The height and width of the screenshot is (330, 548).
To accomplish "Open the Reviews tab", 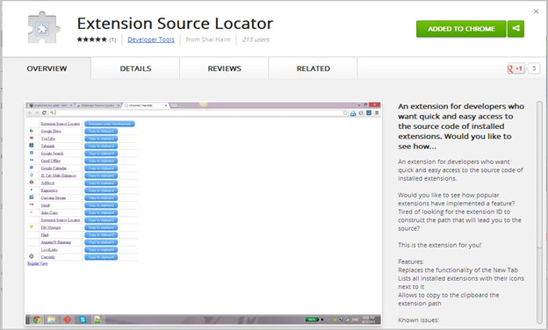I will 224,68.
